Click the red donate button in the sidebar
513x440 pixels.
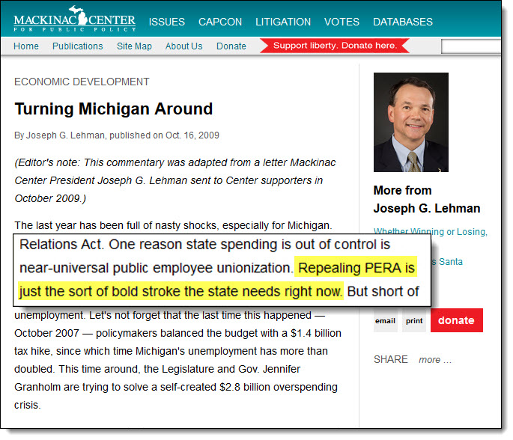(x=456, y=320)
